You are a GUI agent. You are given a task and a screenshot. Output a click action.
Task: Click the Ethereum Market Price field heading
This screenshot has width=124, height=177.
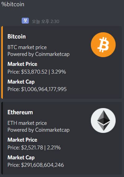[x=22, y=140]
